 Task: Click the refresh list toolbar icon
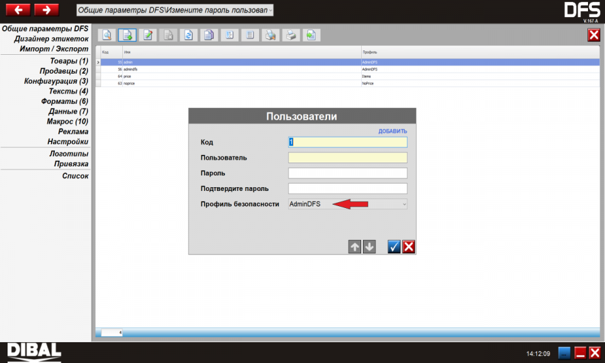(x=188, y=35)
